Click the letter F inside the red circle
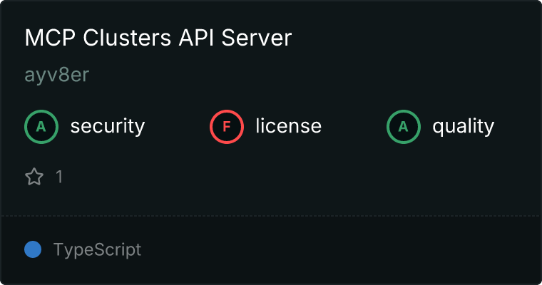542x285 pixels. [227, 127]
